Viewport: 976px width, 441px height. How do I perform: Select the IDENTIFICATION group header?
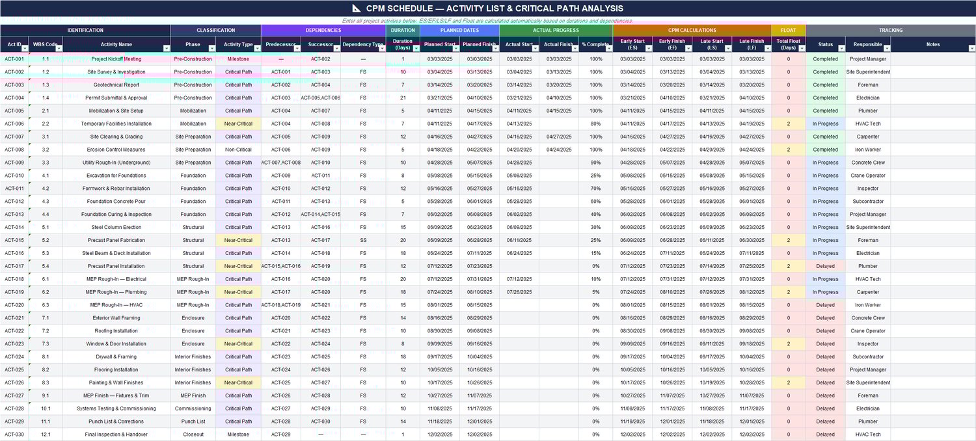(x=85, y=30)
